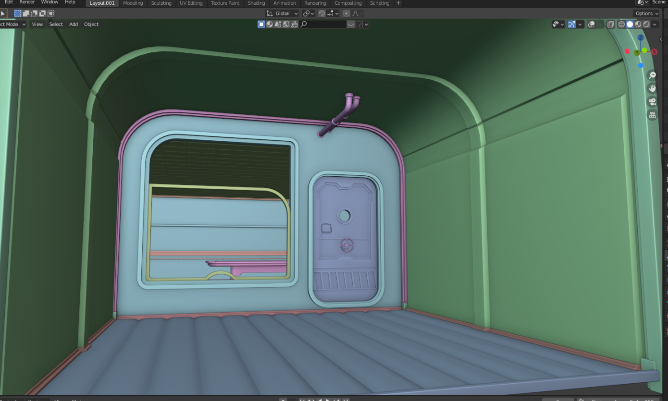Click the blue highlighted square icon near search field

261,24
